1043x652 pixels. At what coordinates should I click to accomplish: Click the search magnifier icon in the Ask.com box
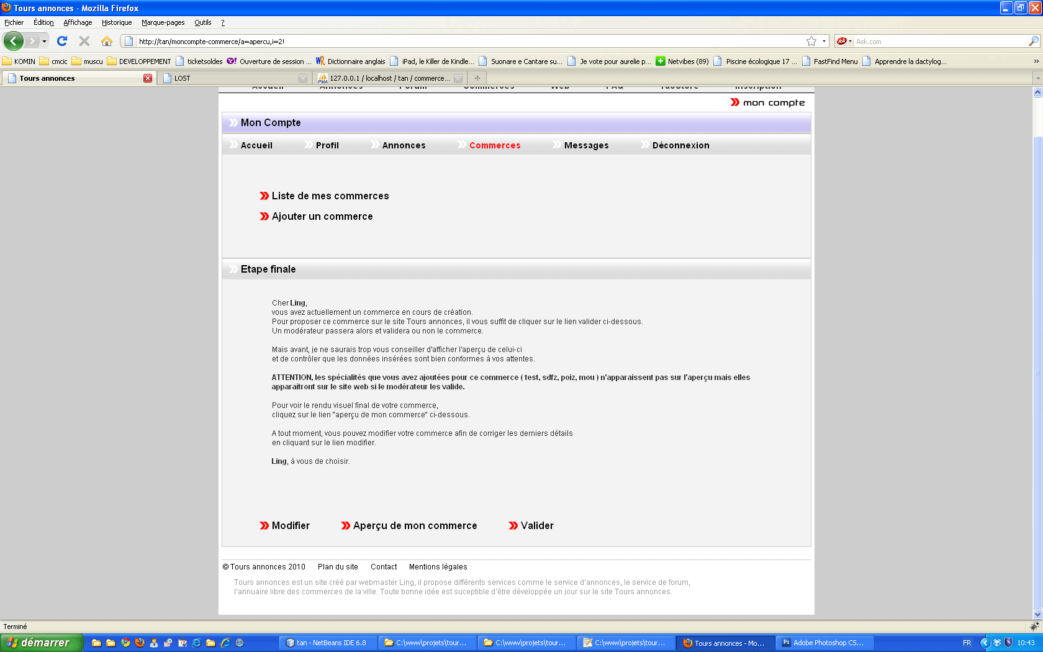(x=1033, y=41)
